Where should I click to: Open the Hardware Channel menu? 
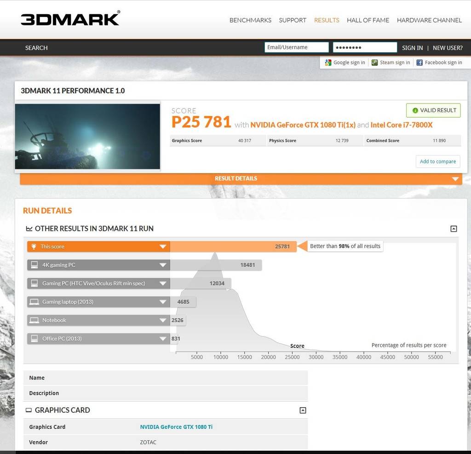tap(429, 20)
